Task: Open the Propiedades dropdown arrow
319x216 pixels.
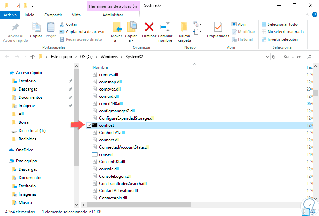Action: pos(218,40)
